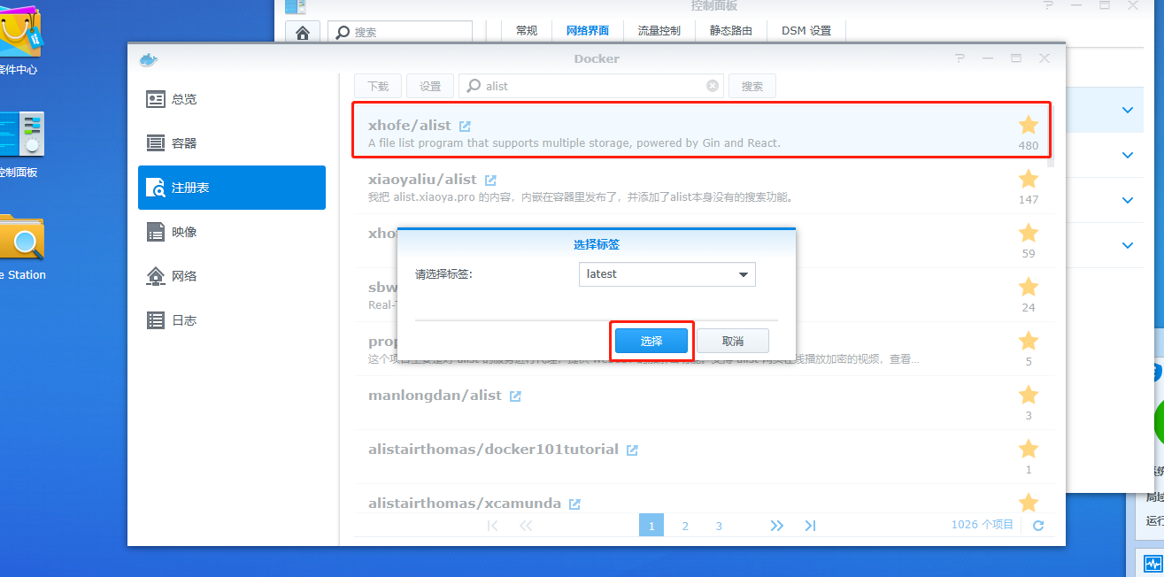
Task: Expand the bottom chevron in the right panel
Action: 1127,245
